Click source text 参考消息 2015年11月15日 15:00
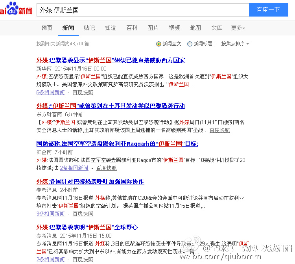The image size is (295, 264). 74,236
